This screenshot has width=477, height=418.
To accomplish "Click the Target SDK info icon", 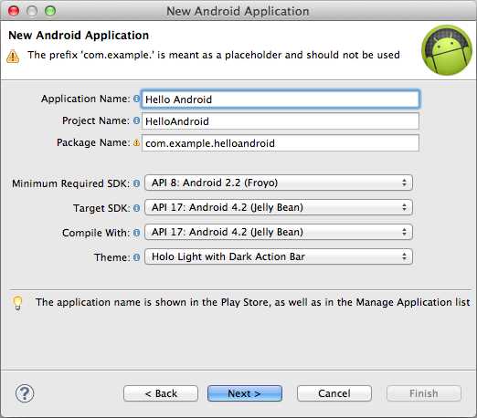I will [136, 208].
